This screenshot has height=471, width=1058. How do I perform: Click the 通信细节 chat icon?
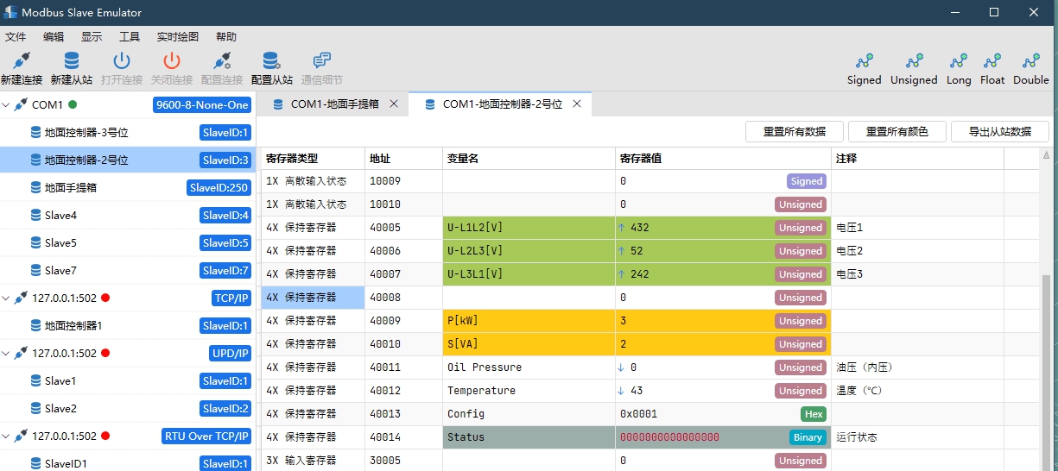click(x=322, y=60)
